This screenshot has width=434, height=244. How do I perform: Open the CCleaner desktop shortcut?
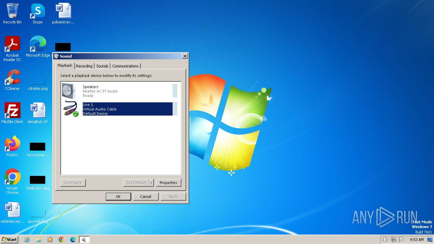click(12, 80)
